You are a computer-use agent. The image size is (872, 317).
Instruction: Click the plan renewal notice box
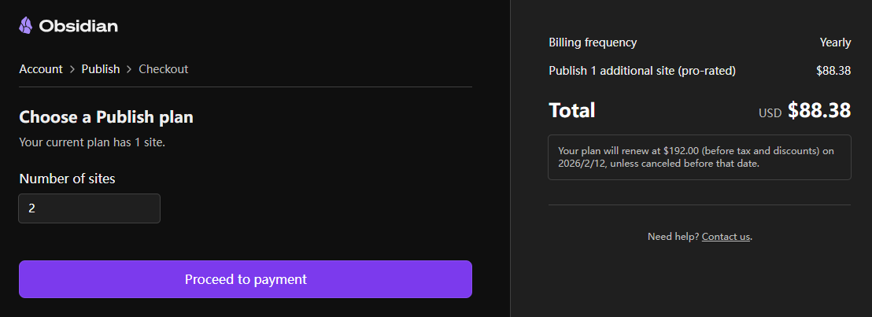click(x=700, y=157)
